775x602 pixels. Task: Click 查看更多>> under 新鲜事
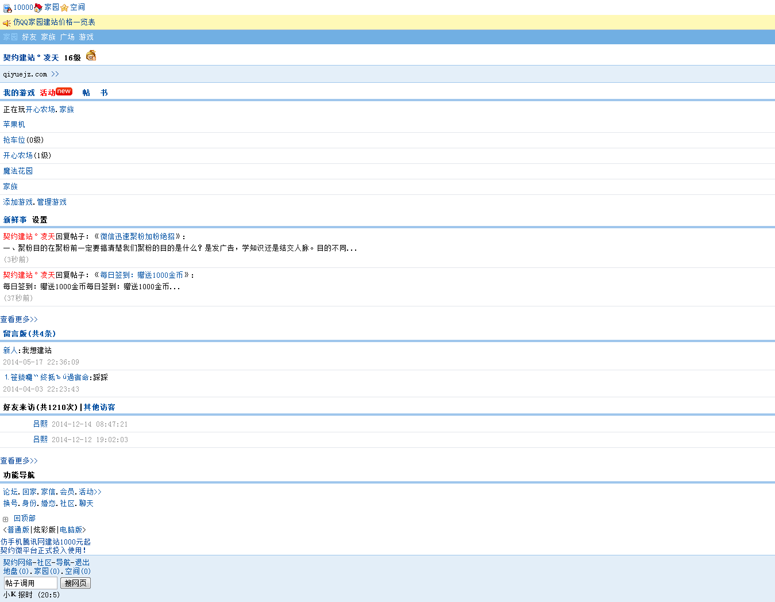19,320
